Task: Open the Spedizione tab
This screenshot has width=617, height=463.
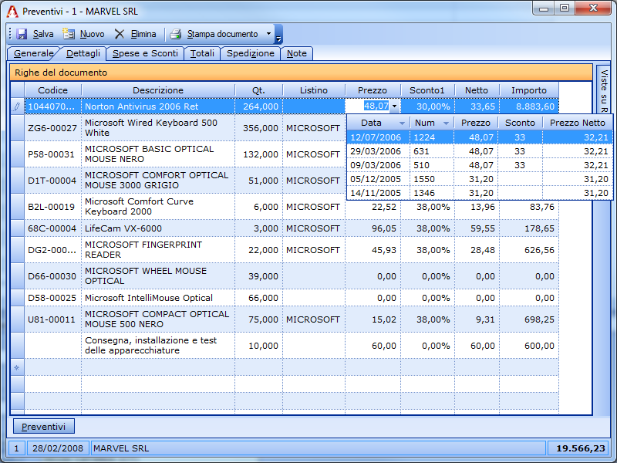Action: 250,53
